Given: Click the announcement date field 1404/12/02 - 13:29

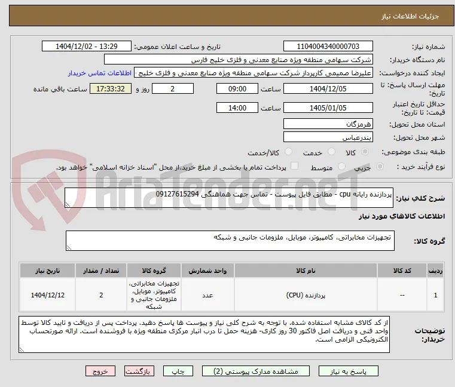Looking at the screenshot, I should [x=87, y=47].
